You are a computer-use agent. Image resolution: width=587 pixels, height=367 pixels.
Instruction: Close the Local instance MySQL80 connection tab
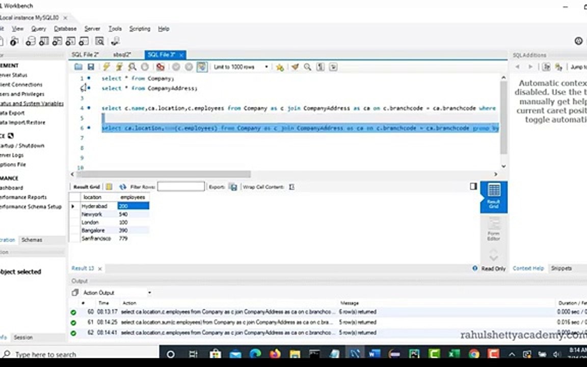(65, 18)
